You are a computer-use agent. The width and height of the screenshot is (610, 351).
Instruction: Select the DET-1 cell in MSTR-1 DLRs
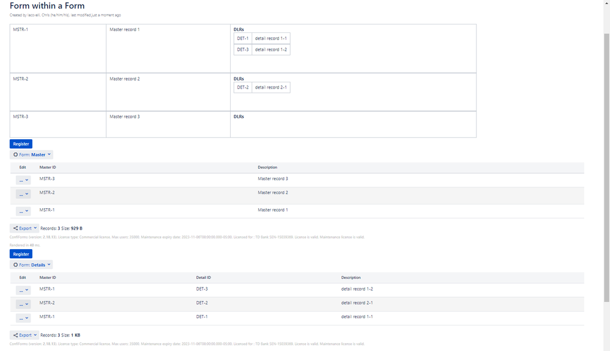click(x=243, y=38)
